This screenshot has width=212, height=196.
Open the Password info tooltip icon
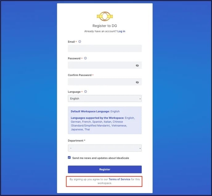(85, 58)
